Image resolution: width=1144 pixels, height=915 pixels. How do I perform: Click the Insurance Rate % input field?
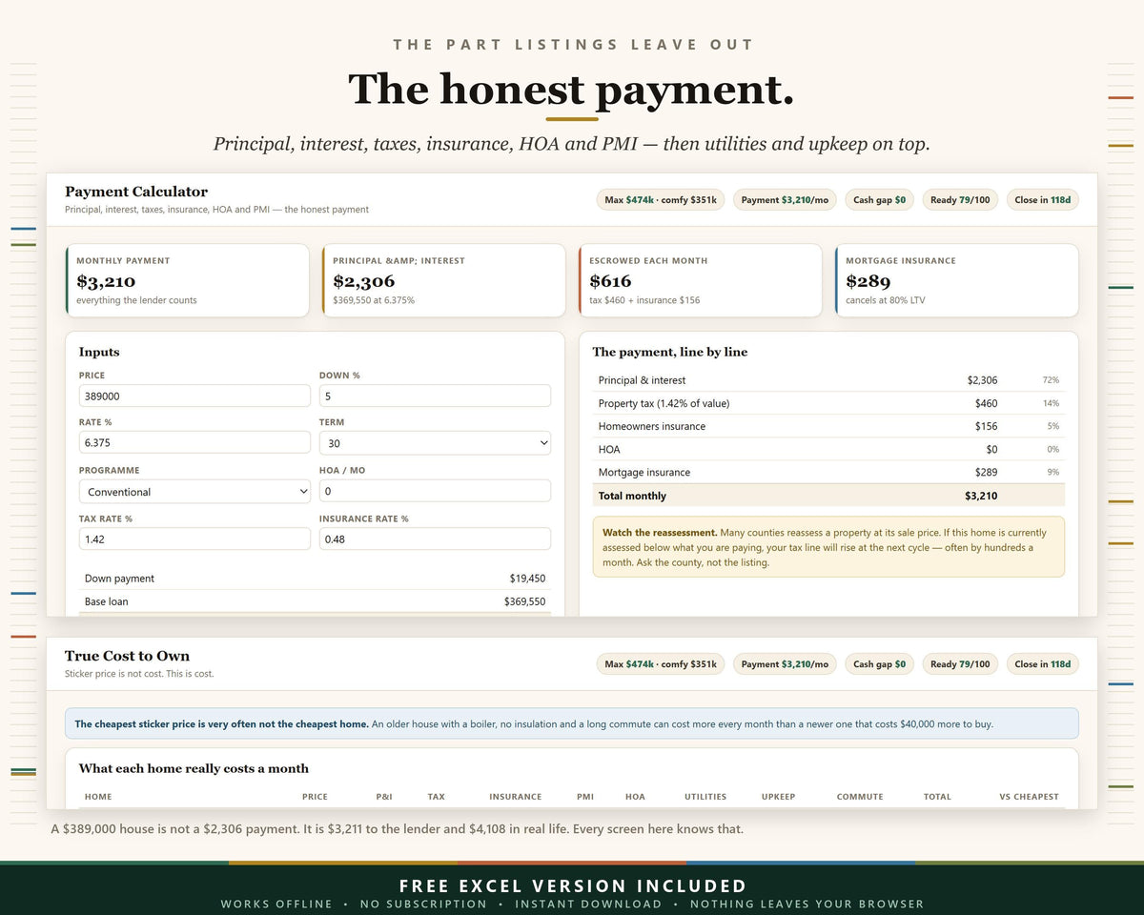coord(435,539)
